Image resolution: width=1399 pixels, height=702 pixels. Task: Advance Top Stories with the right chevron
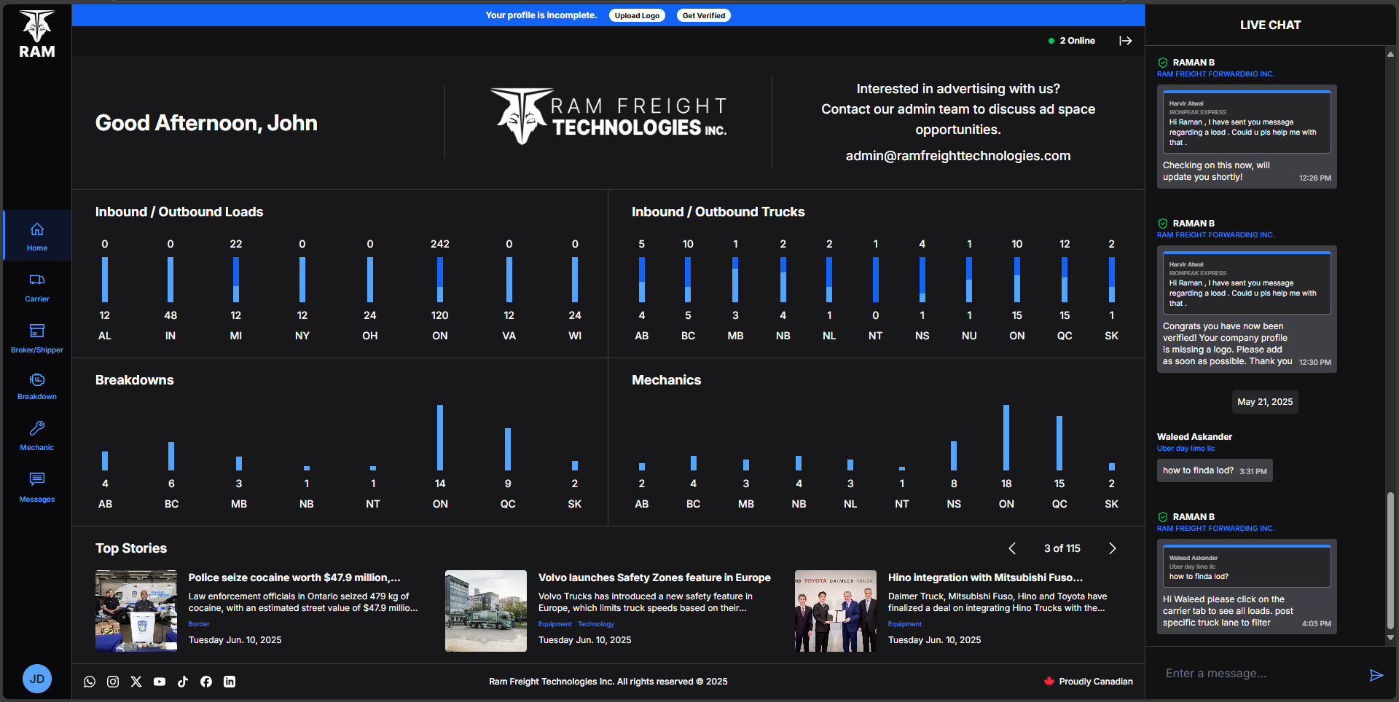click(x=1112, y=548)
